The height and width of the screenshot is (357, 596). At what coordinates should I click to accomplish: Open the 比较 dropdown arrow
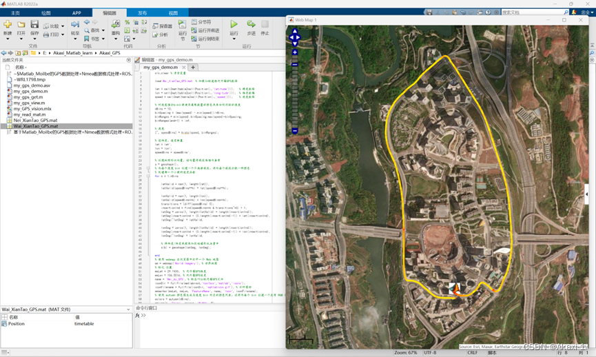tap(63, 26)
